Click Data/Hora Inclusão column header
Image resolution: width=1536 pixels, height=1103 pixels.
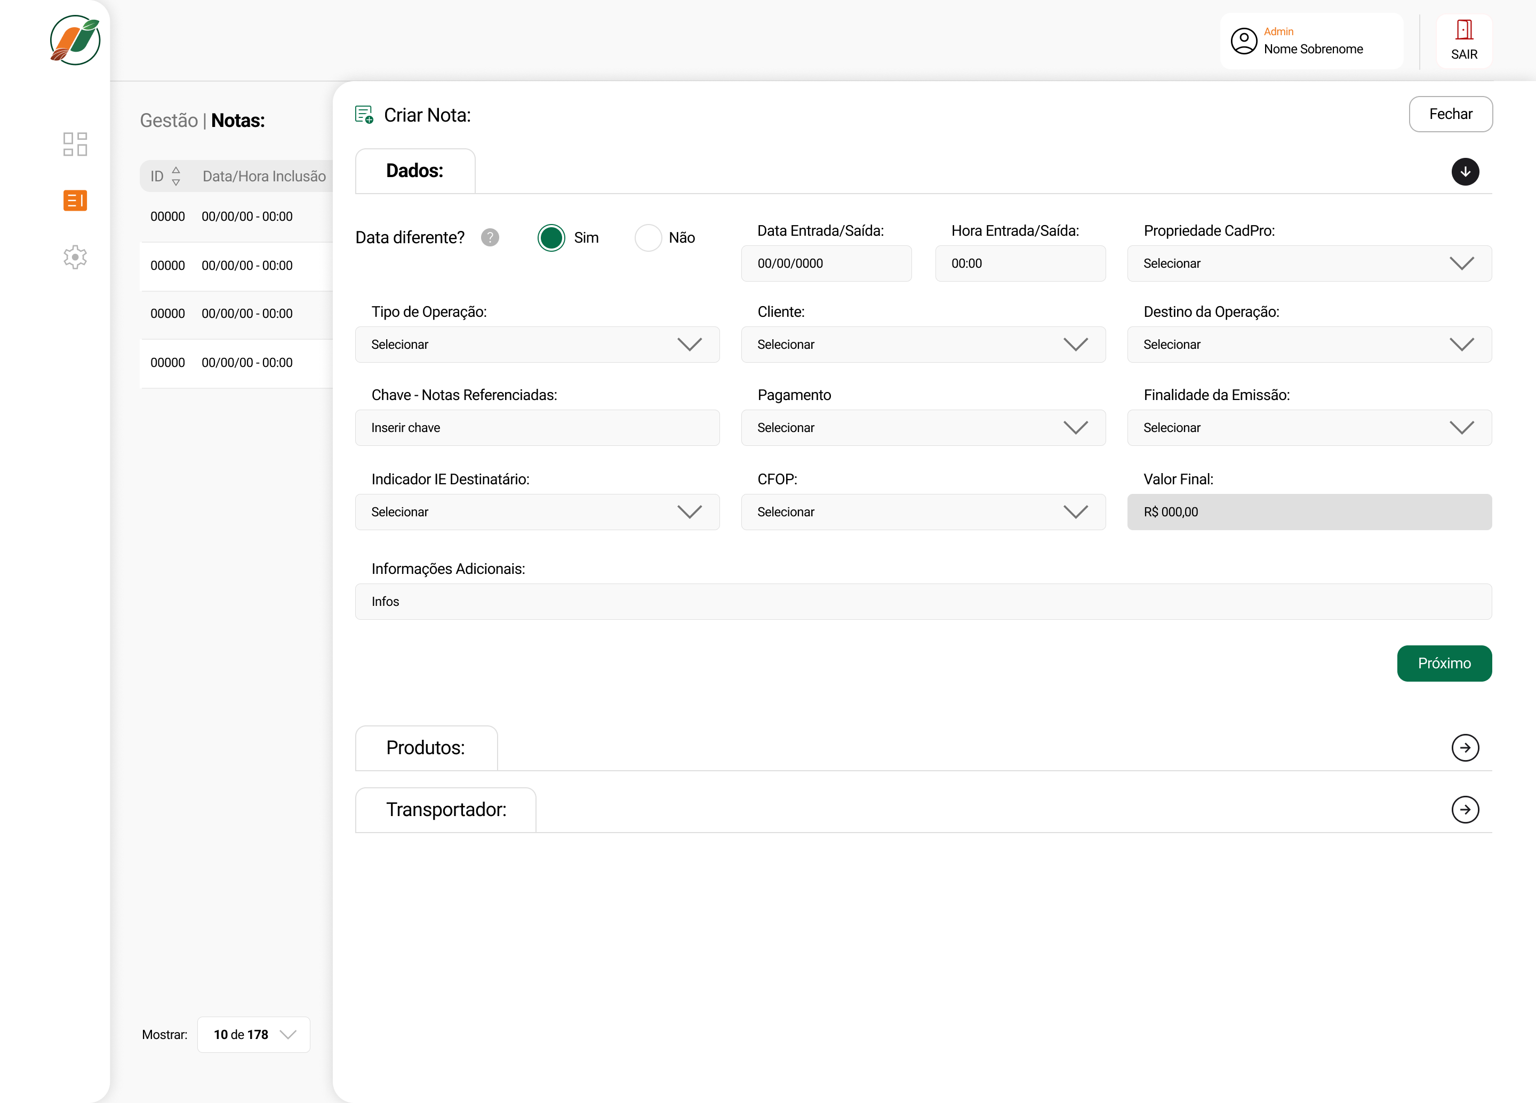coord(264,176)
